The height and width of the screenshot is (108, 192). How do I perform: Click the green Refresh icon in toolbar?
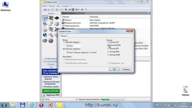pyautogui.click(x=57, y=10)
